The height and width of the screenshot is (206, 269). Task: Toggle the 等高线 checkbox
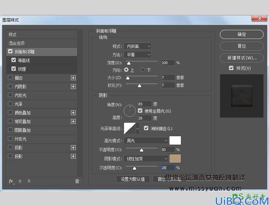tap(13, 60)
